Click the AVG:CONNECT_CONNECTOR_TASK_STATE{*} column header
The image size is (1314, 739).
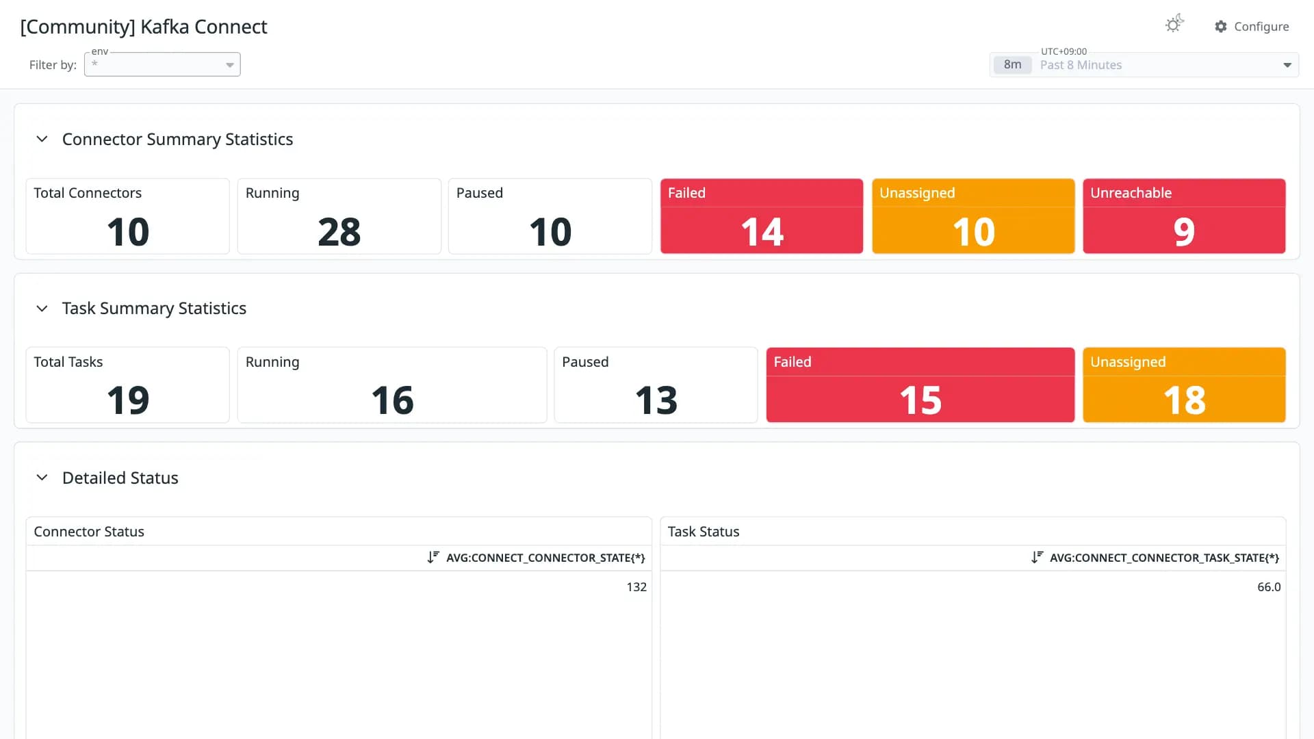tap(1164, 558)
